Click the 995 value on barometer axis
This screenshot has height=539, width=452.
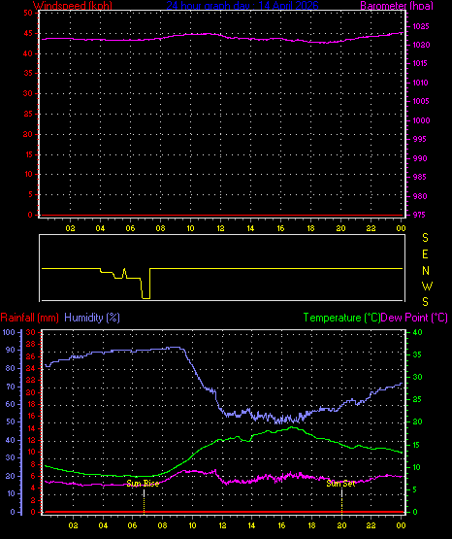coord(419,139)
